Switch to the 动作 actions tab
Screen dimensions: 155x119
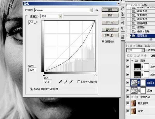tap(145, 5)
